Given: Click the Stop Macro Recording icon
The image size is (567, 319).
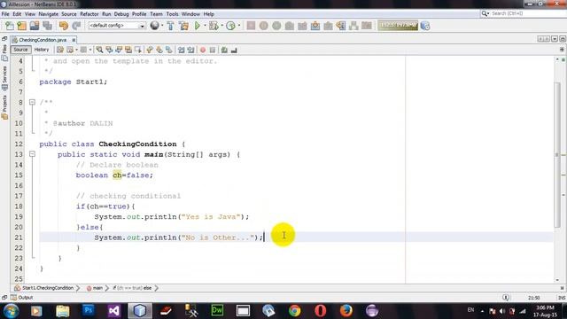Looking at the screenshot, I should coord(213,50).
